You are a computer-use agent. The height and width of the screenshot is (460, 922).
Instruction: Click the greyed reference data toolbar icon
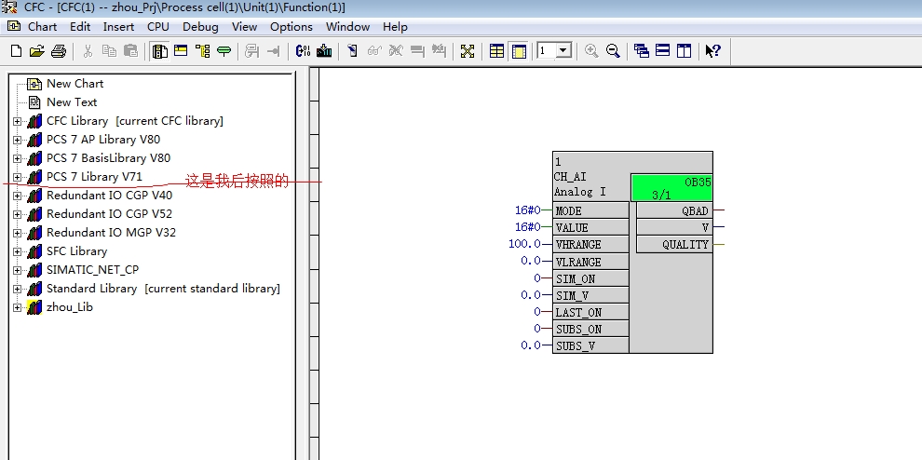click(x=252, y=51)
